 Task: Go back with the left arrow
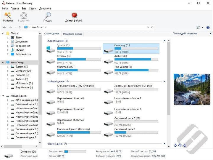4,27
